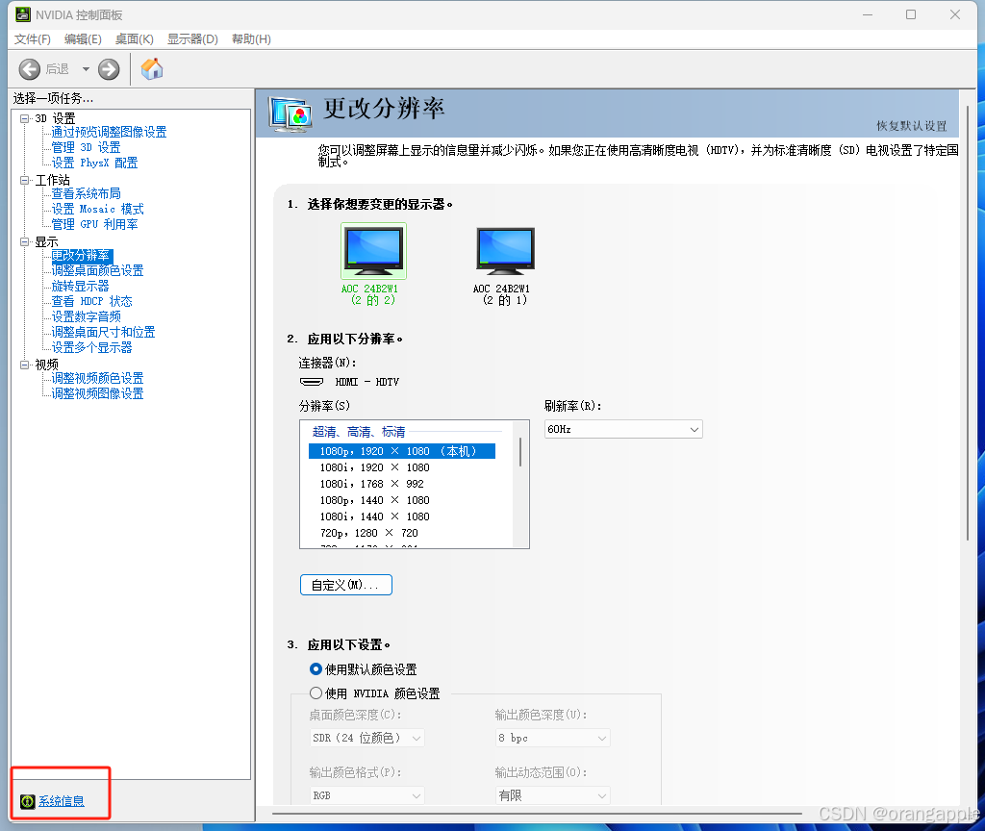
Task: Open 设置多个显示器
Action: pyautogui.click(x=91, y=347)
